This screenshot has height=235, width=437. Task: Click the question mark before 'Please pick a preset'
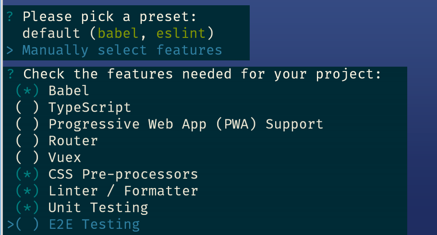pos(10,17)
